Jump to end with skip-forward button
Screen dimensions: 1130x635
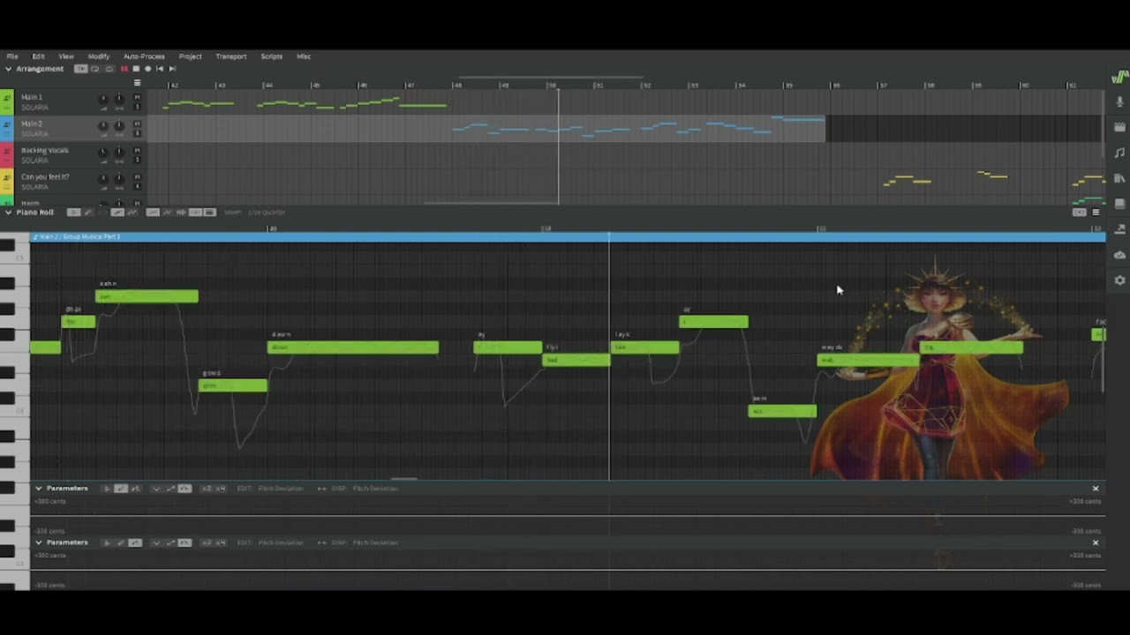[172, 69]
